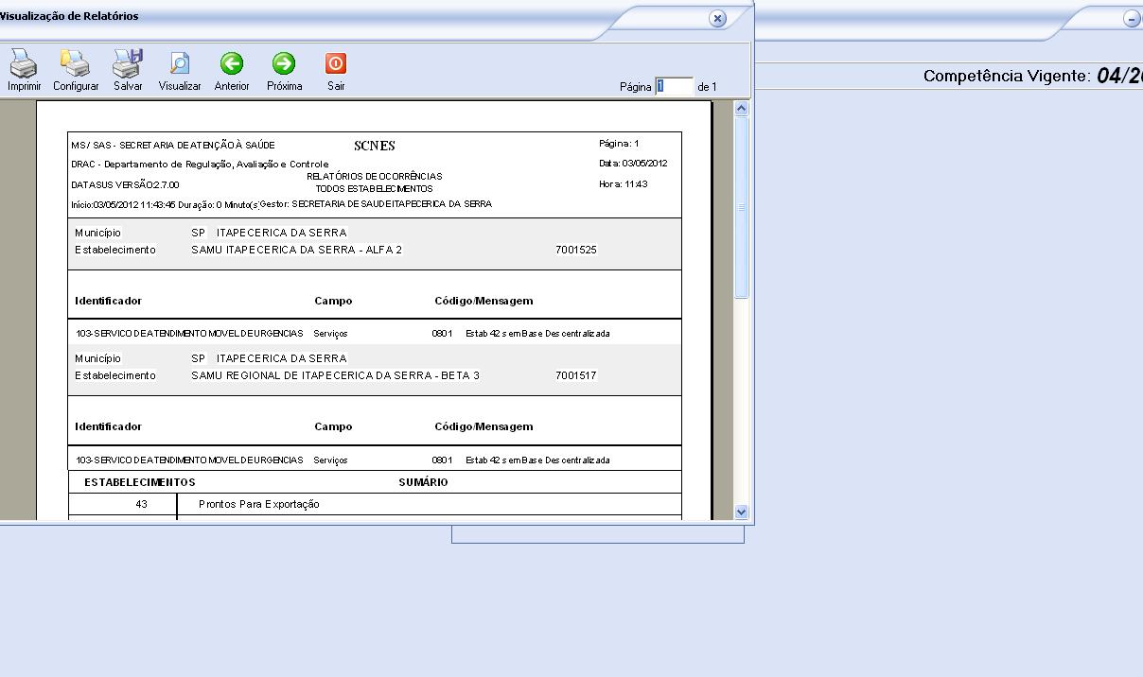Advance to next page with Próxima arrow
This screenshot has width=1143, height=677.
tap(284, 64)
